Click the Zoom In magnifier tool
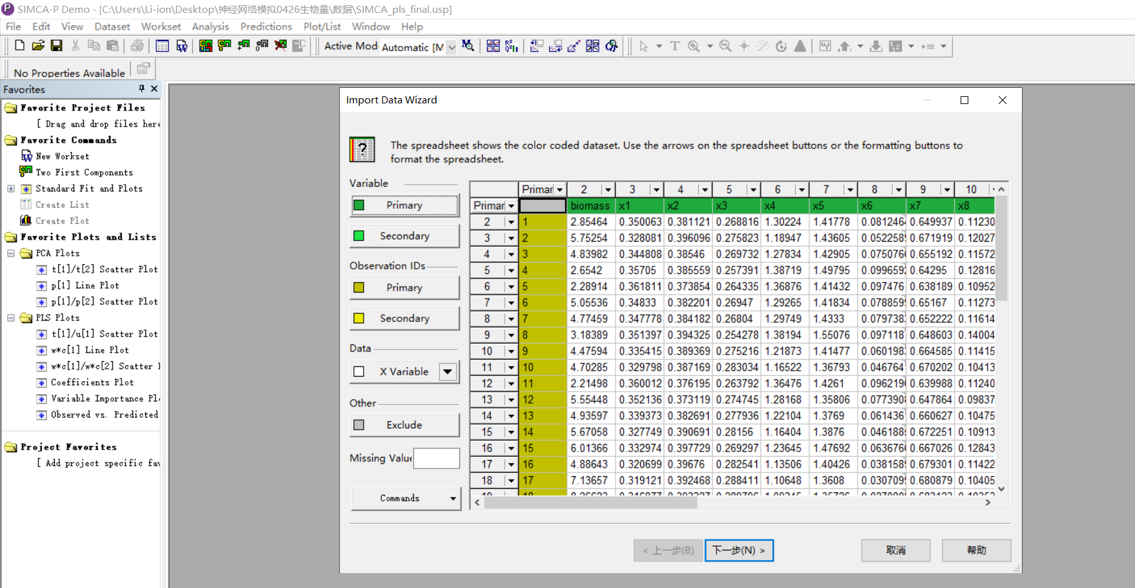Viewport: 1135px width, 588px height. pyautogui.click(x=694, y=46)
